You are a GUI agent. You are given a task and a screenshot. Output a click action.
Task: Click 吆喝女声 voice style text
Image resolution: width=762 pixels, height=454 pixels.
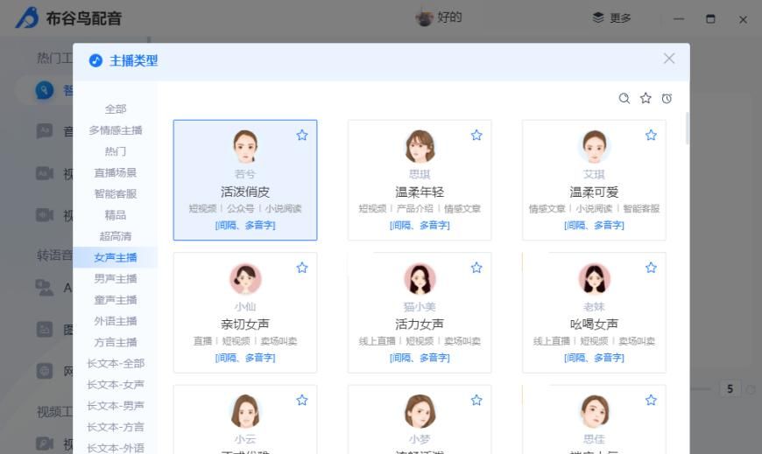[594, 325]
